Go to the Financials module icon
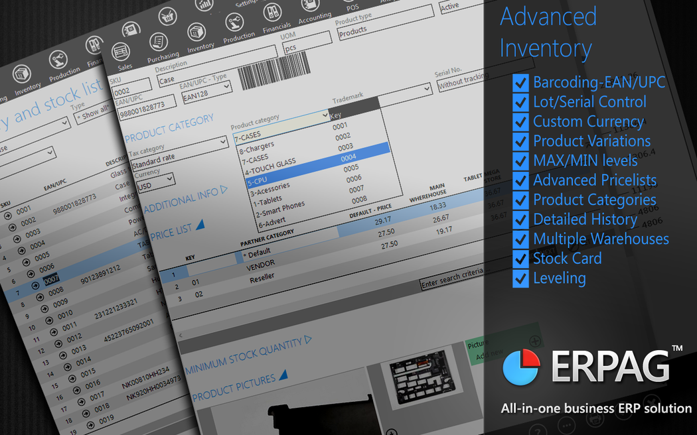This screenshot has height=435, width=697. coord(272,13)
